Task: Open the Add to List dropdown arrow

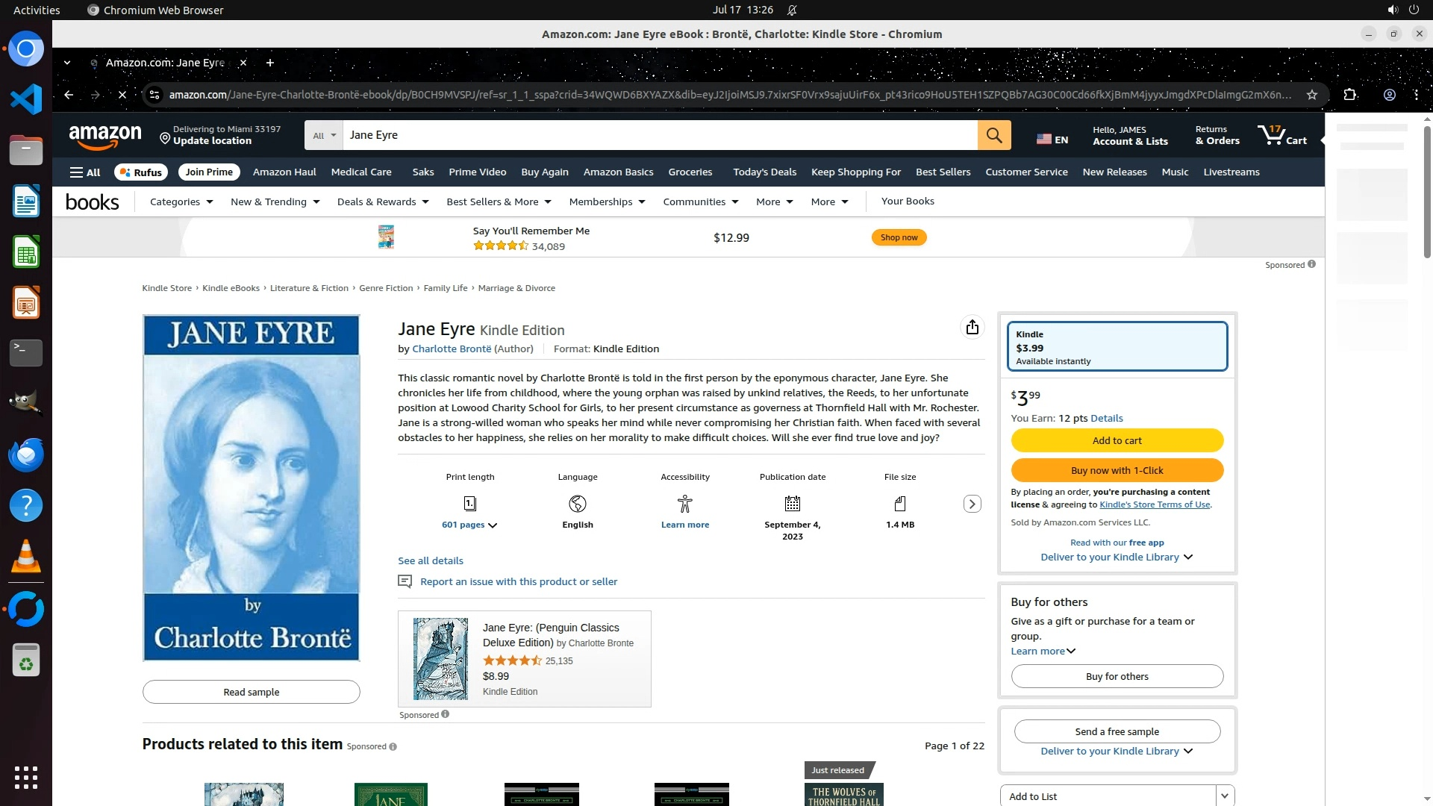Action: click(1224, 796)
